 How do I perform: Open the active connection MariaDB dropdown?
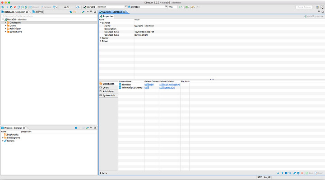pos(105,7)
